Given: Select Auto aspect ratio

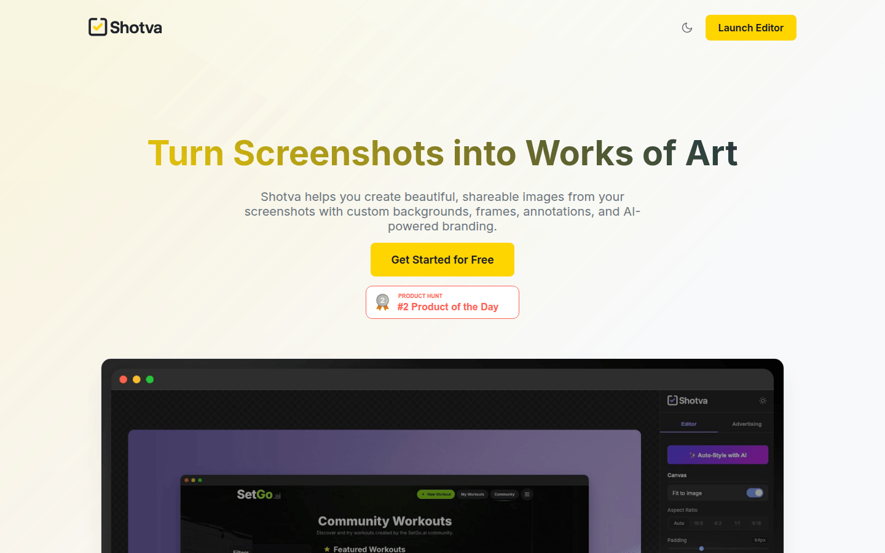Looking at the screenshot, I should (678, 523).
